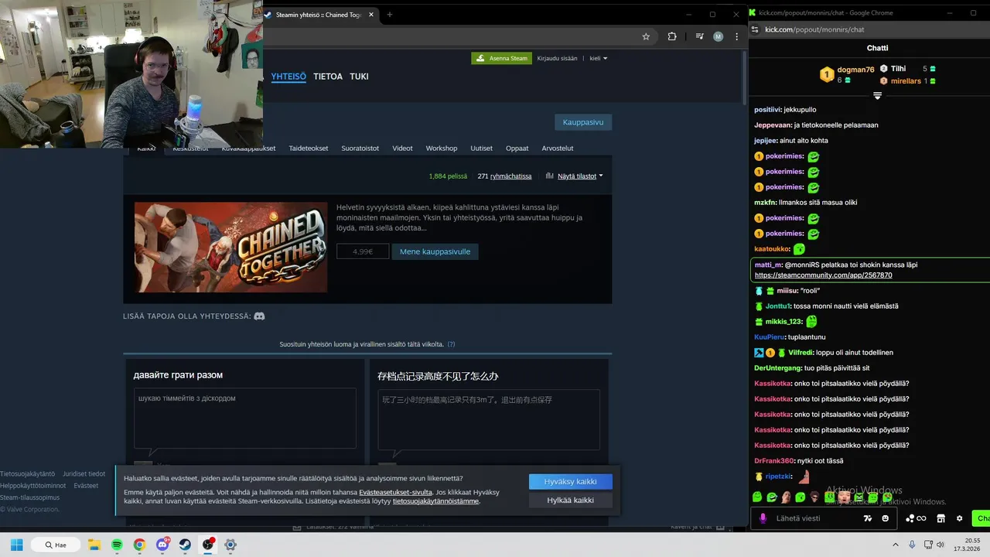The width and height of the screenshot is (990, 557).
Task: Open Juridiset tiedot footer link
Action: click(84, 473)
